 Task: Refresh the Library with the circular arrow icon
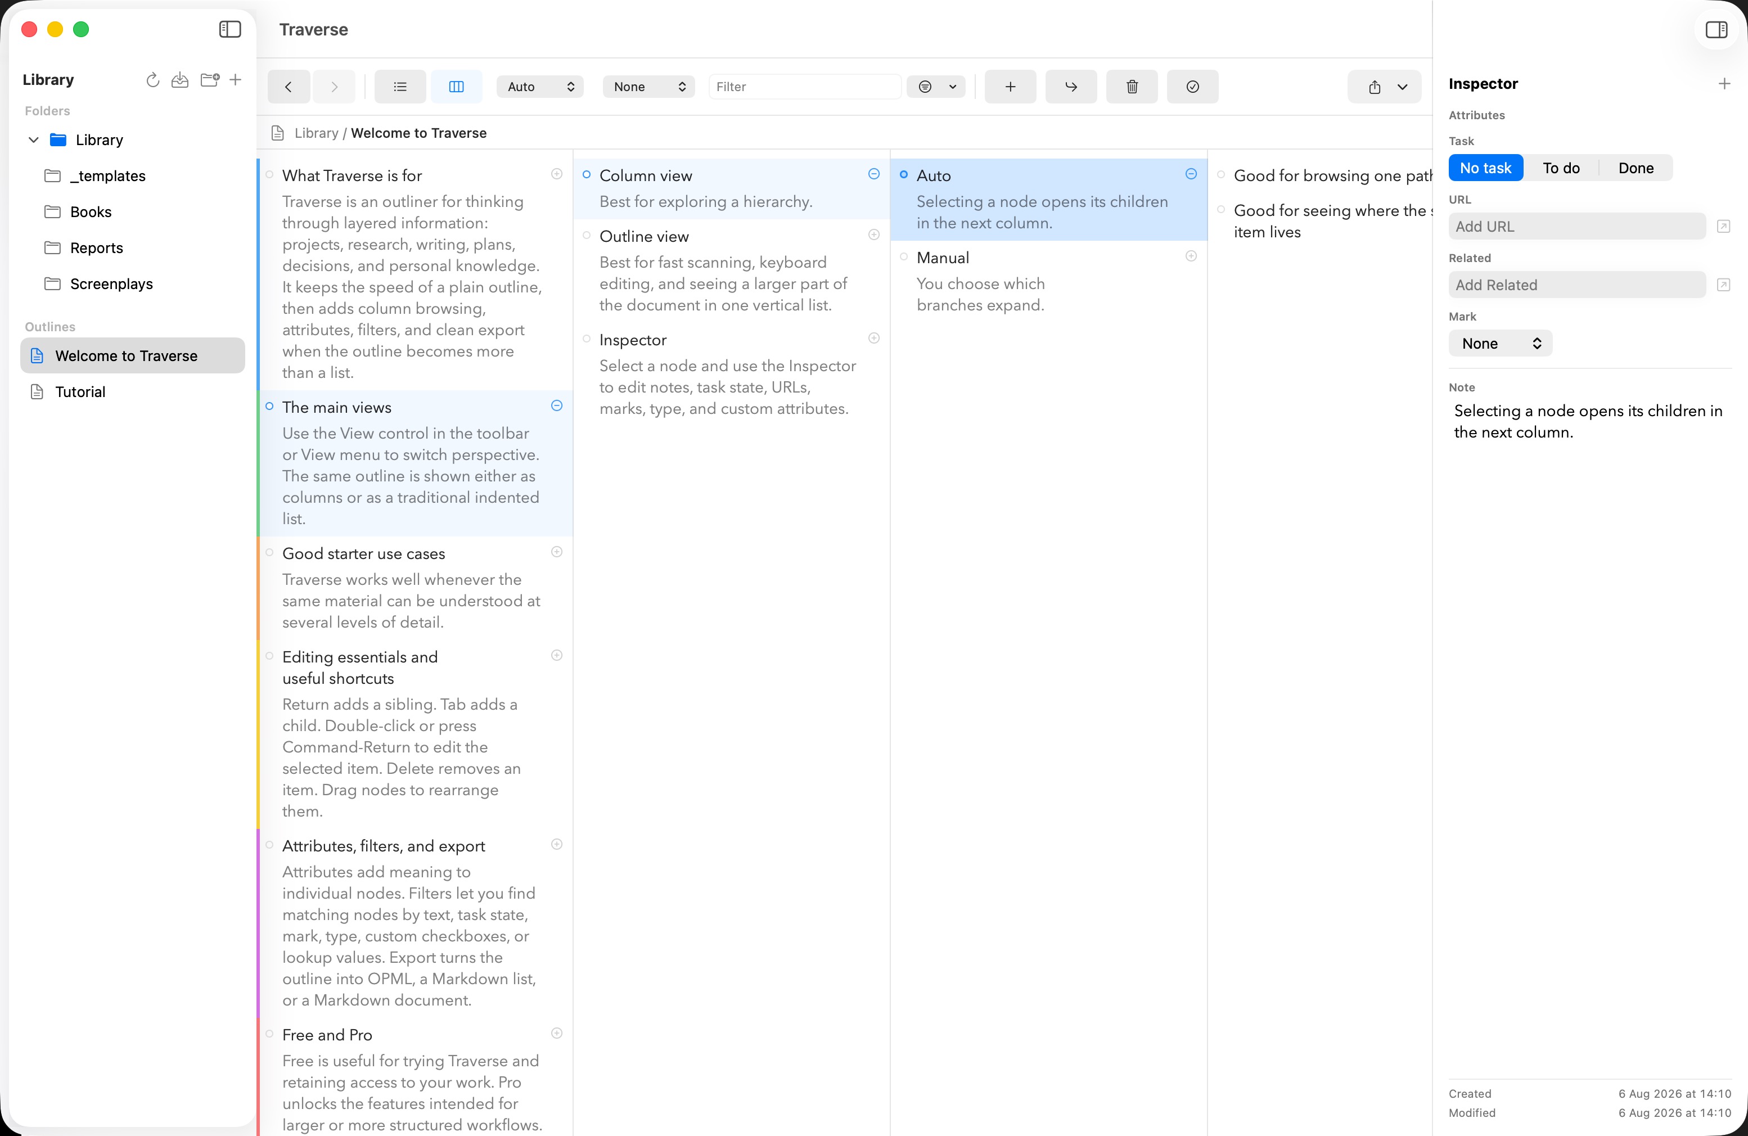pyautogui.click(x=153, y=80)
